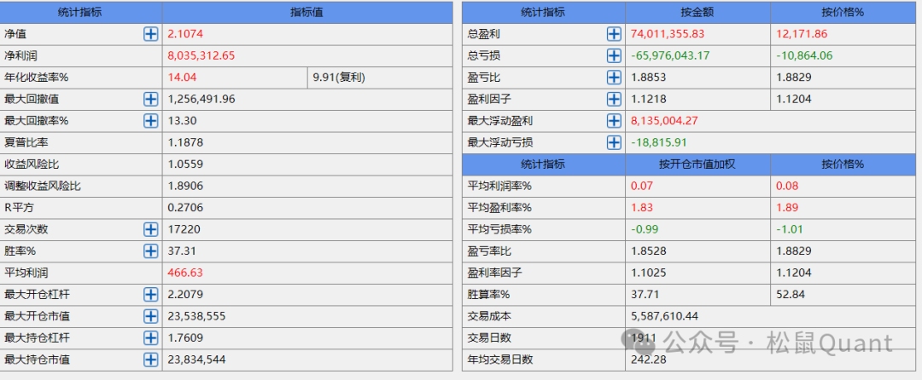Expand the 净值 plus icon
Screen dimensions: 922x380
point(150,34)
